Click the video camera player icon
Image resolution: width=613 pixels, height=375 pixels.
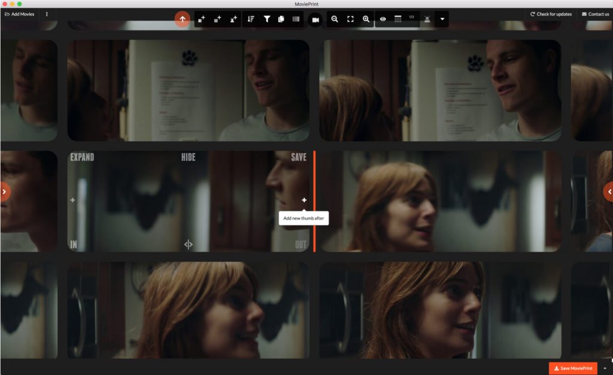[315, 20]
